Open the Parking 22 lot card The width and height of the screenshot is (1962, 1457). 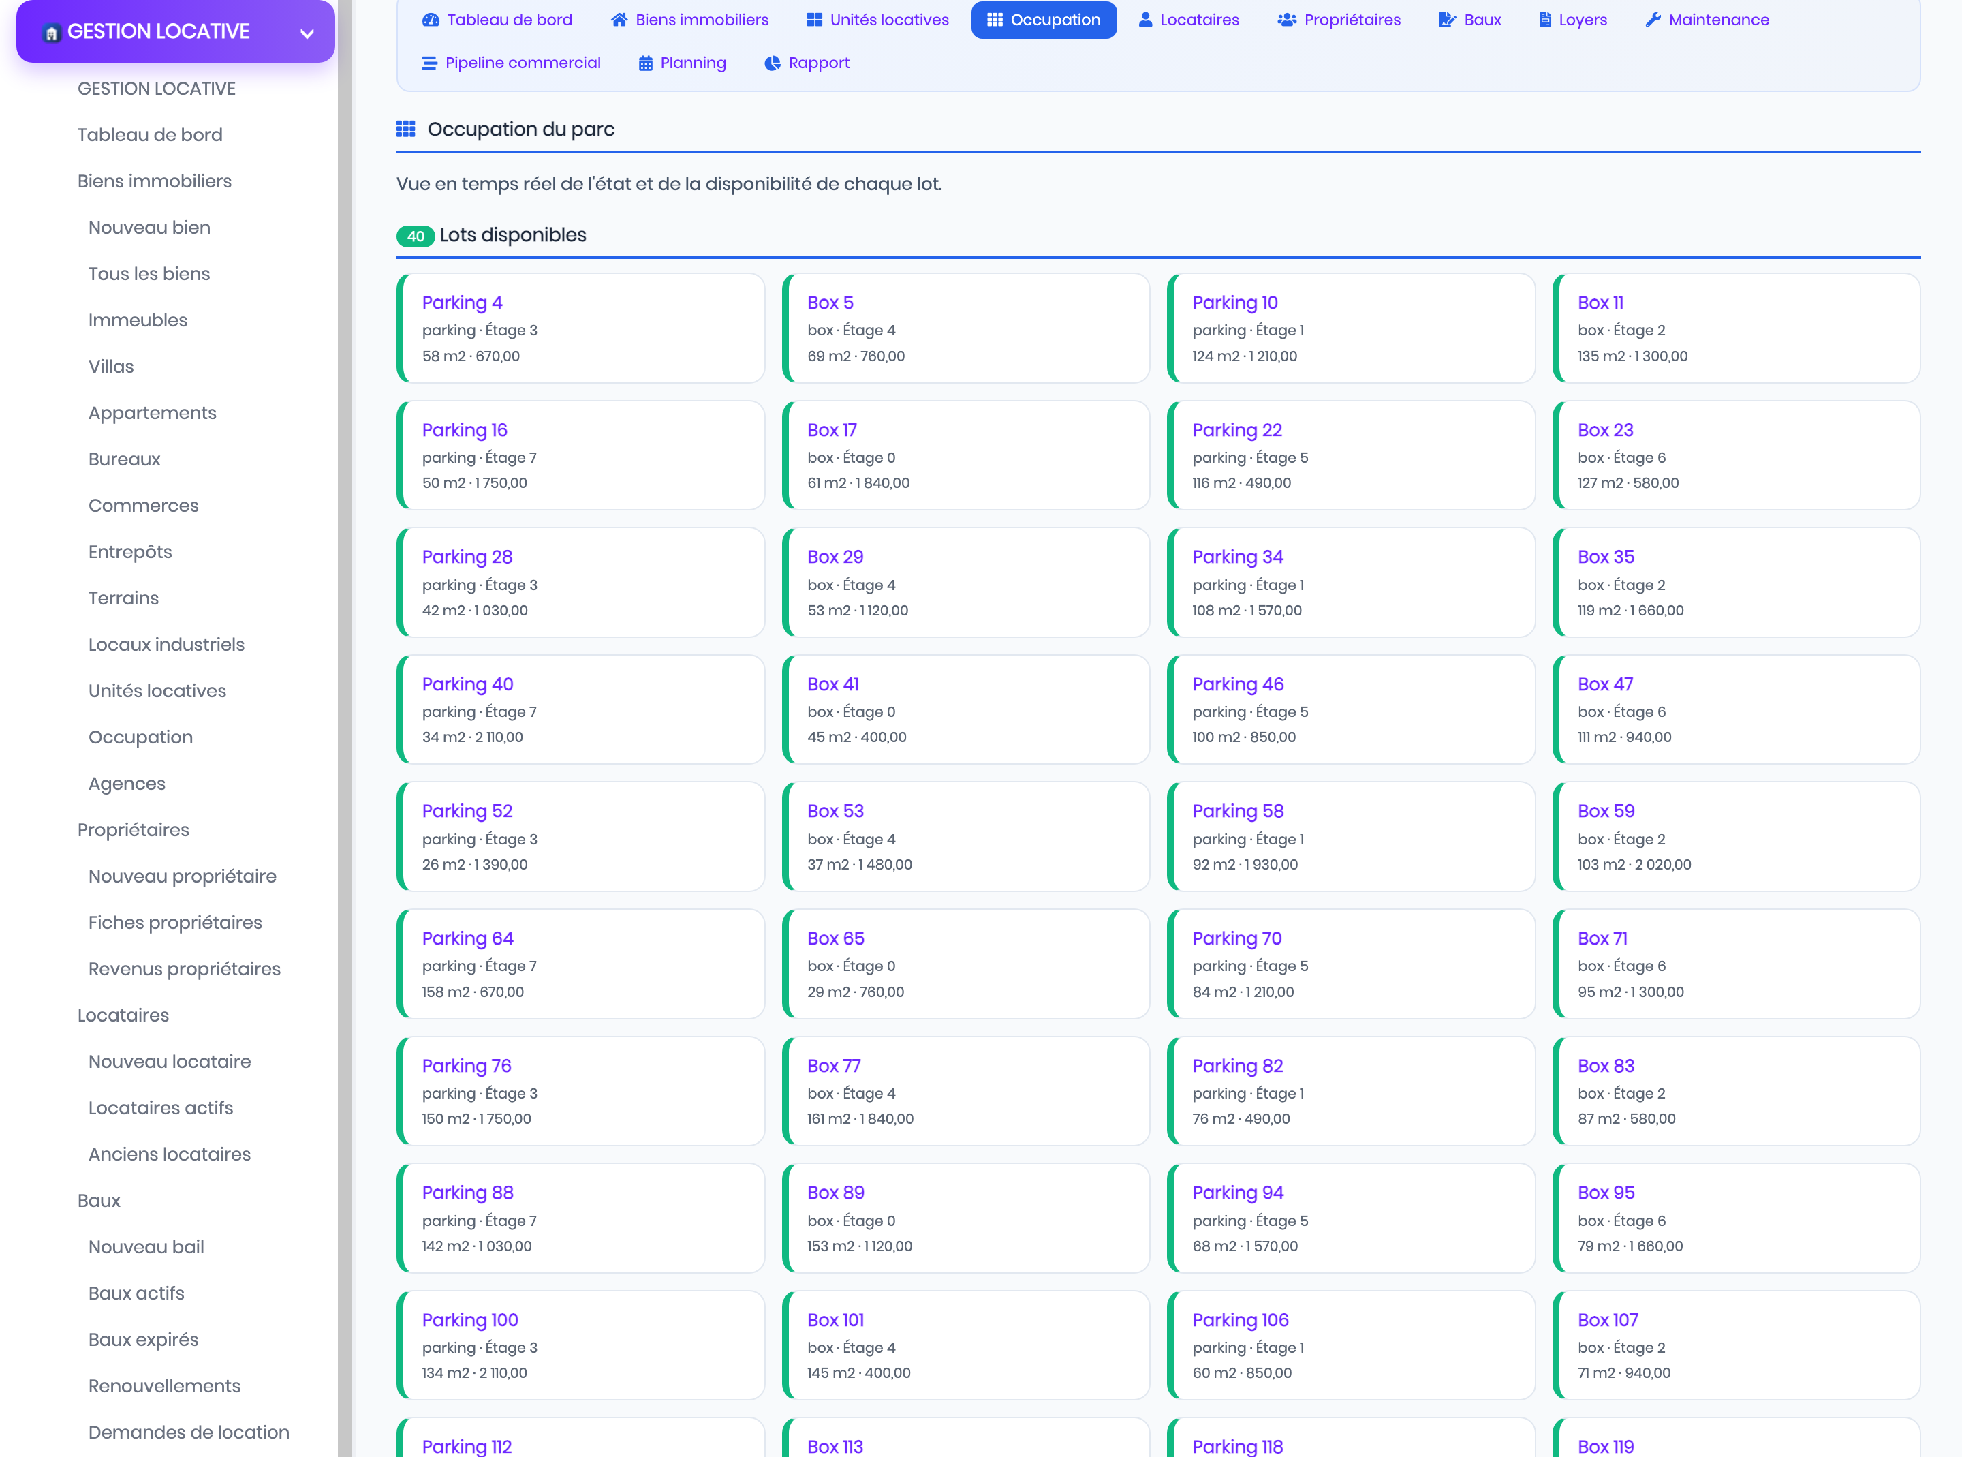(1351, 455)
